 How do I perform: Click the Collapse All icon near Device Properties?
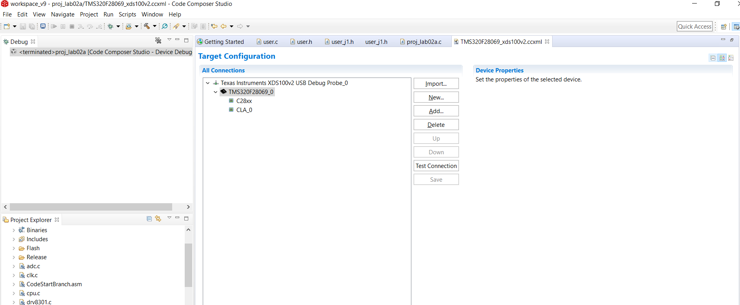(x=713, y=58)
